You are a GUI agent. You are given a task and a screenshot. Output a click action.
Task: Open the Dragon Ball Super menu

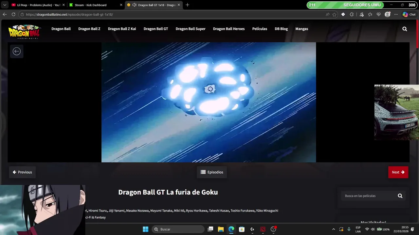pos(191,29)
